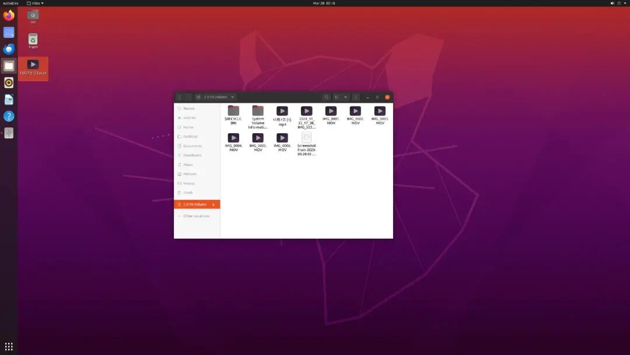Click Activities in the top bar

10,3
